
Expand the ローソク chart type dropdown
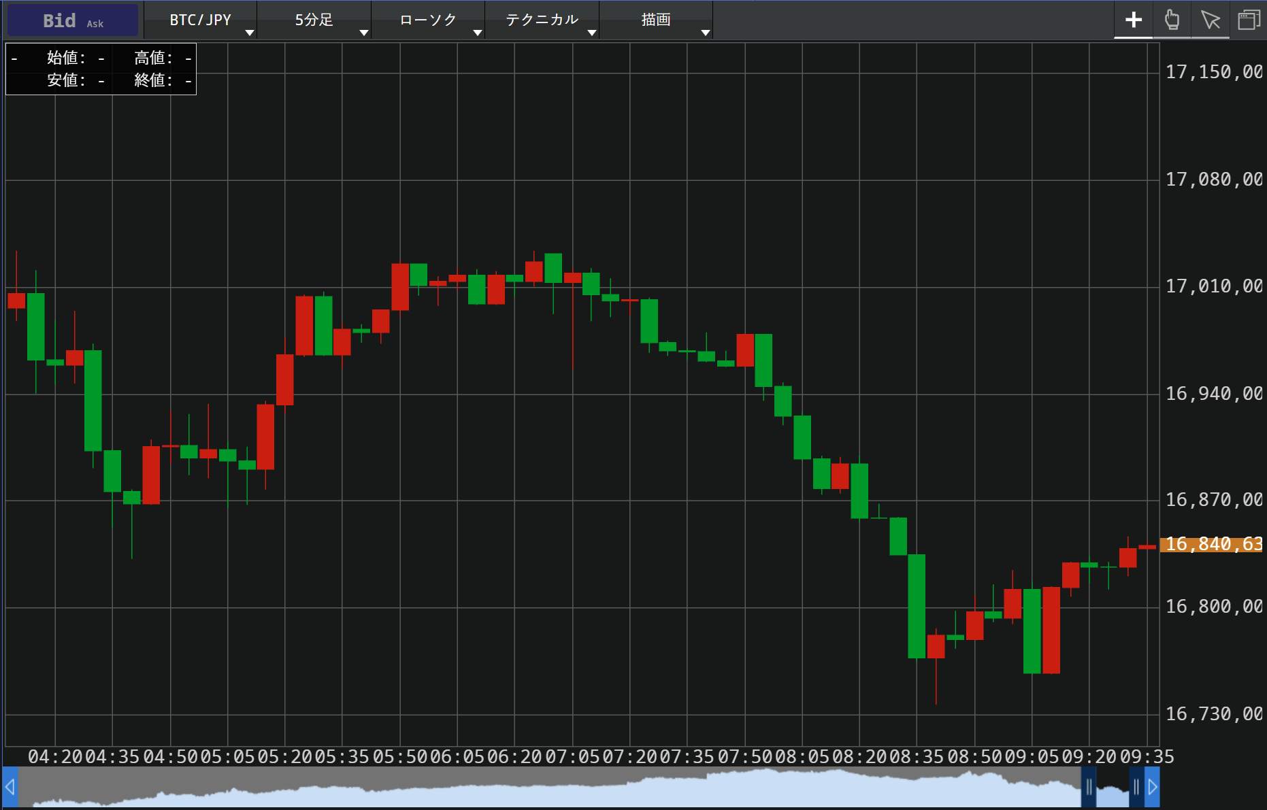pos(428,20)
